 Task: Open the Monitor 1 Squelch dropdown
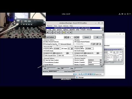click(x=101, y=62)
